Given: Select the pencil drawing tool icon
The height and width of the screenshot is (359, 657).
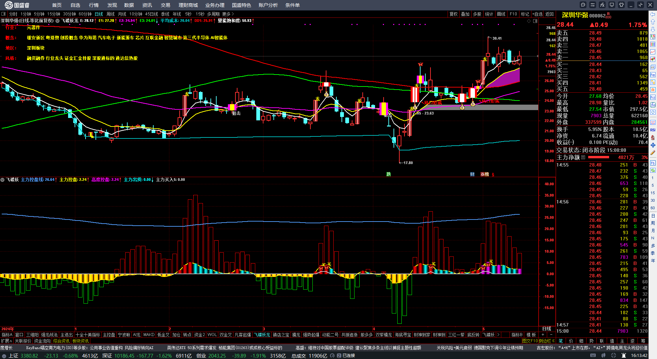Looking at the screenshot, I should [x=653, y=153].
